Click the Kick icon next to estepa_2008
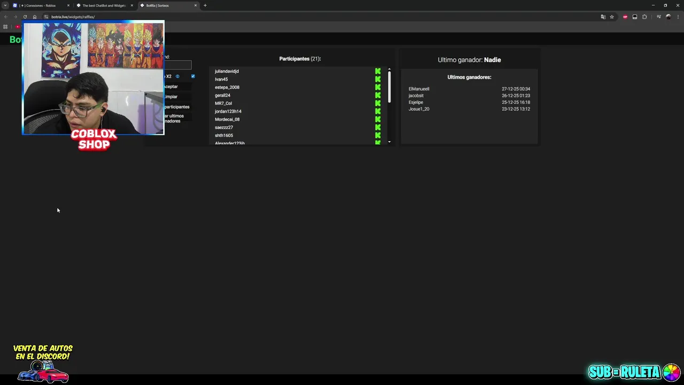The image size is (684, 385). (378, 87)
